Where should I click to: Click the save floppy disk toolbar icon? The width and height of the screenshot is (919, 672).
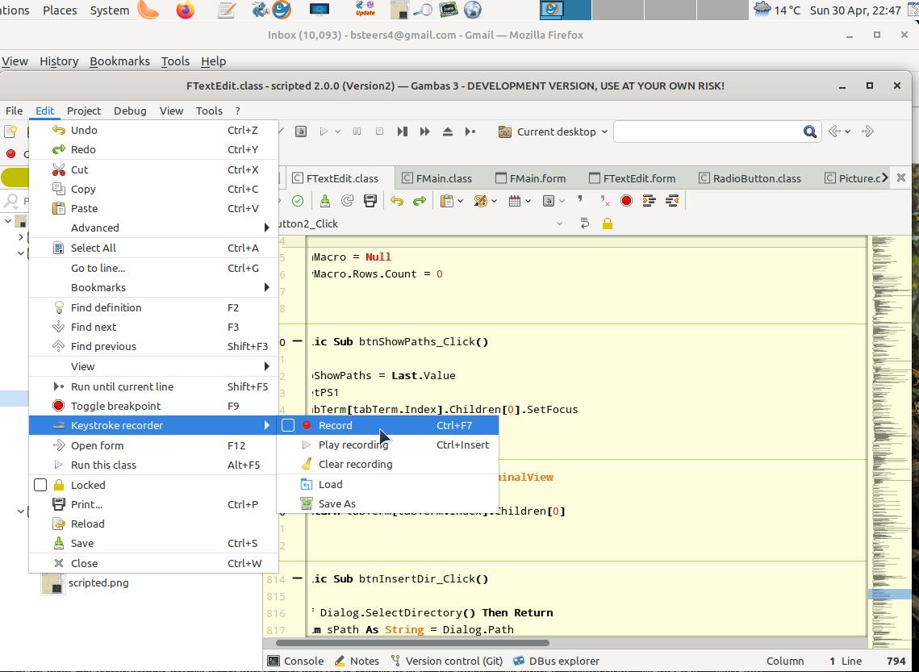click(370, 201)
